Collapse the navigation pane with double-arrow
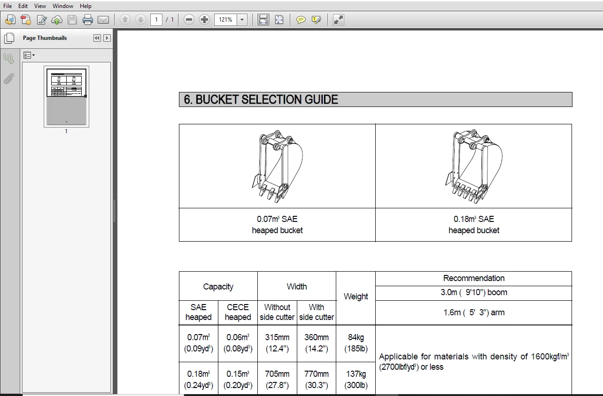 (97, 38)
